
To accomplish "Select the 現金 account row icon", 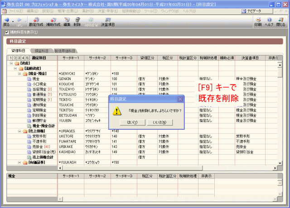I will click(29, 79).
